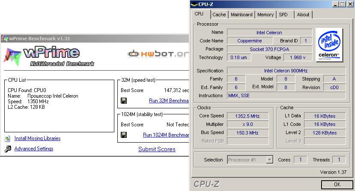Screen dimensions: 355x191
Task: Switch to the Cache tab
Action: (219, 15)
